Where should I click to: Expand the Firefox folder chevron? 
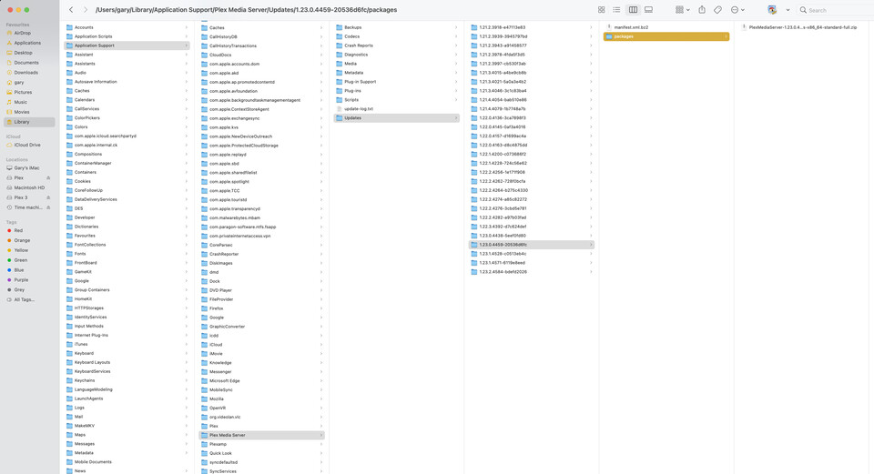tap(321, 308)
